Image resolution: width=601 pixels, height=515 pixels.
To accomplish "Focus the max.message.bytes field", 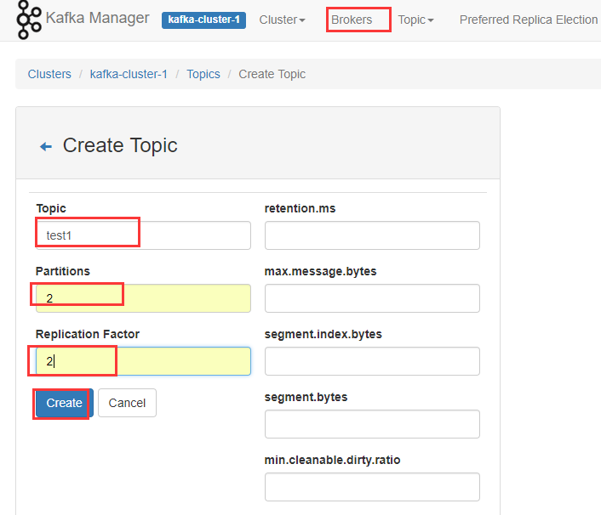I will tap(372, 298).
